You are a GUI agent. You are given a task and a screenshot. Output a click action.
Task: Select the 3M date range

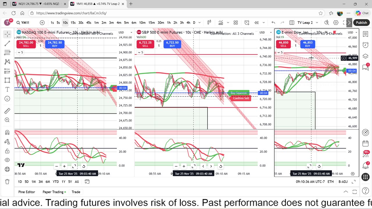(40, 182)
